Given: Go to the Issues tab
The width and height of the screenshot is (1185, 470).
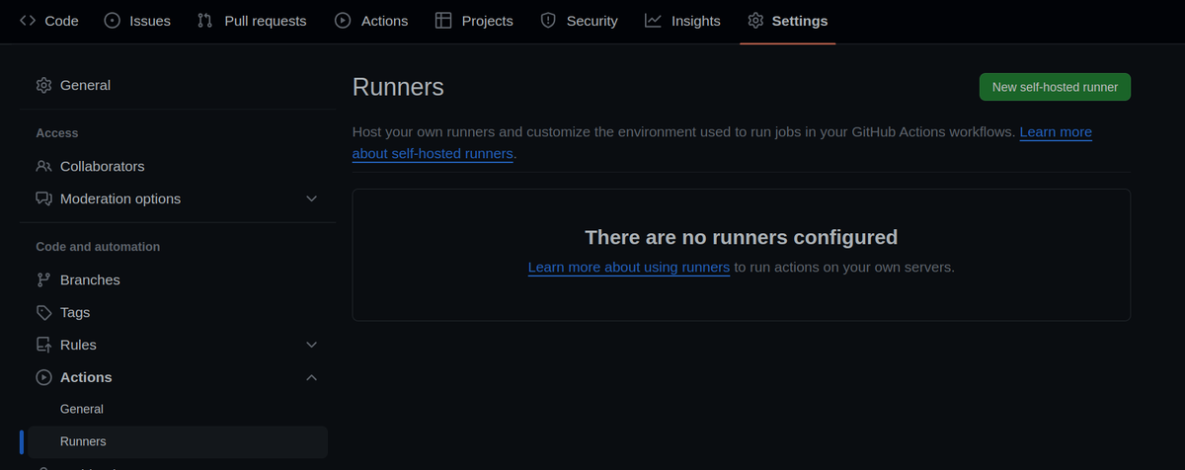Looking at the screenshot, I should pyautogui.click(x=137, y=21).
